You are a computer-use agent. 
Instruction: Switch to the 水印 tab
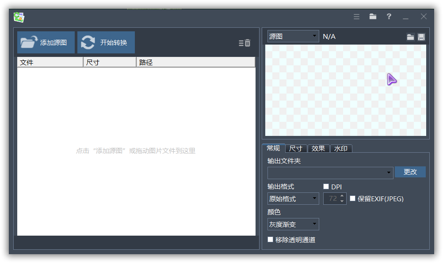tap(341, 148)
